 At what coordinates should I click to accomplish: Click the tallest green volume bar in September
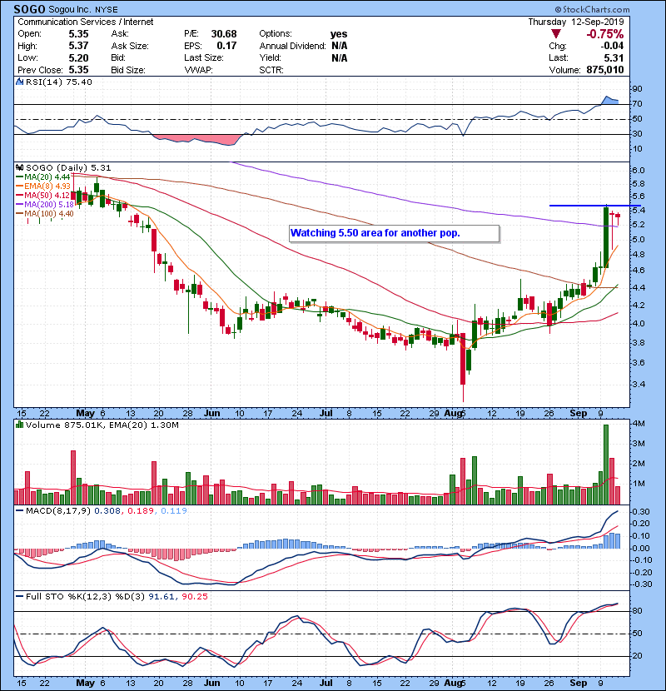(606, 465)
